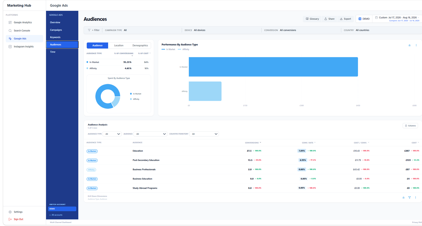422x226 pixels.
Task: Open three-dot menu on Performance By Audience Type
Action: pyautogui.click(x=416, y=45)
